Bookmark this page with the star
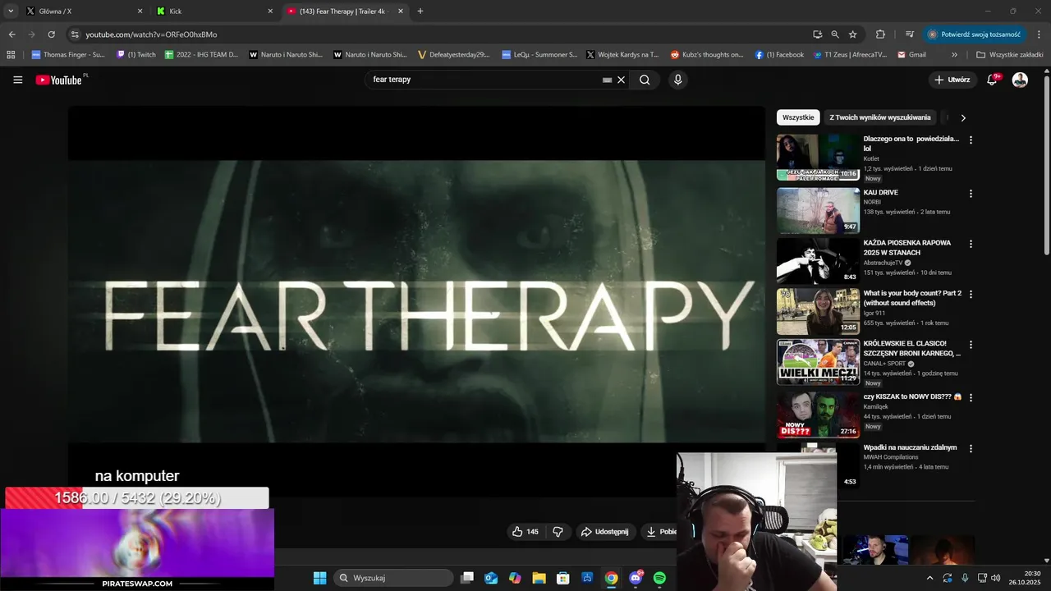 (853, 34)
